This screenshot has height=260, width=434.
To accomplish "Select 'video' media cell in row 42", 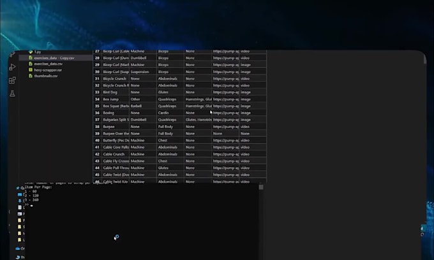I will tap(253, 154).
